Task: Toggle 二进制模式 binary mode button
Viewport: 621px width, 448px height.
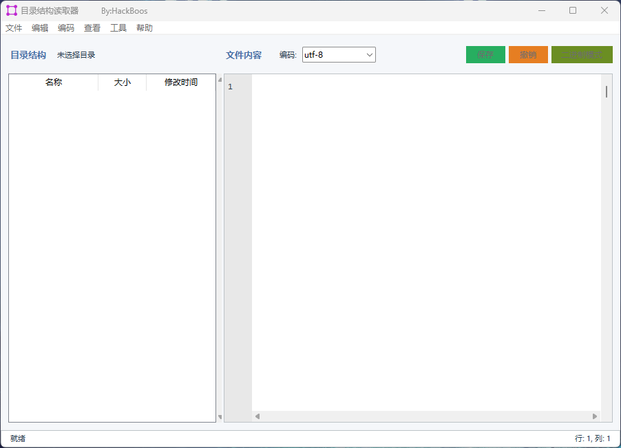Action: point(582,55)
